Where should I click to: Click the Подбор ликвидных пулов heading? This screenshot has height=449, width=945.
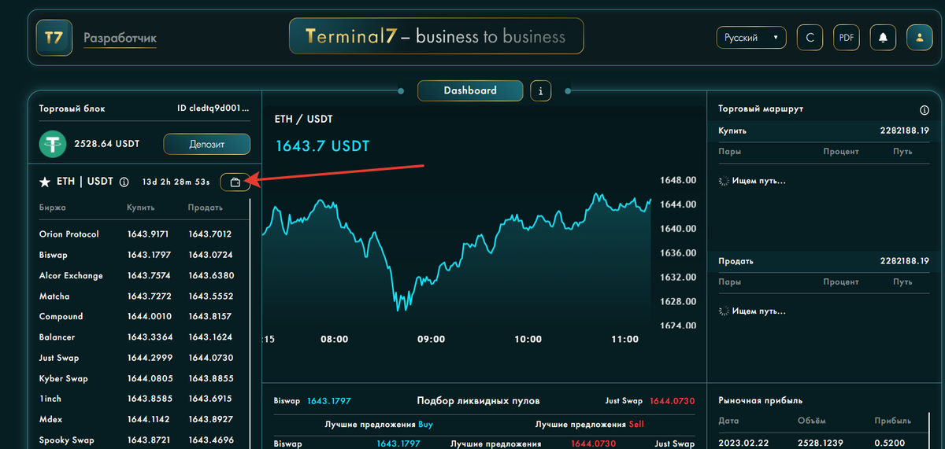[478, 401]
